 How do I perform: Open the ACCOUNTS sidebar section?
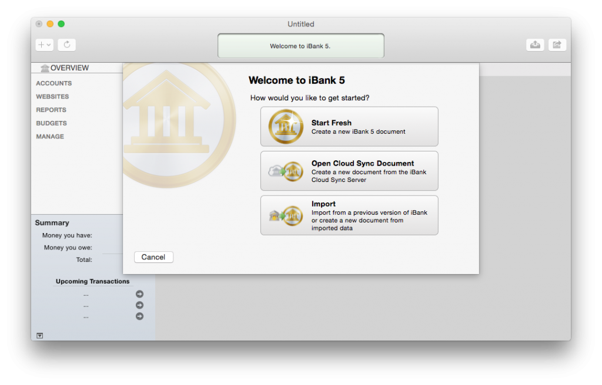[x=53, y=83]
